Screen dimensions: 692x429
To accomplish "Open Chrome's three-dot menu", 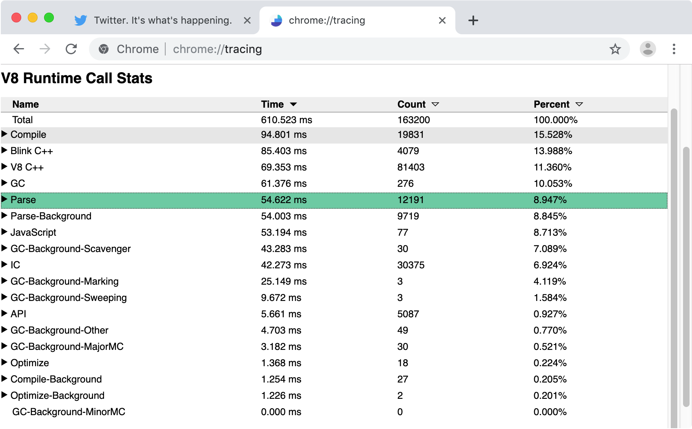I will tap(674, 49).
